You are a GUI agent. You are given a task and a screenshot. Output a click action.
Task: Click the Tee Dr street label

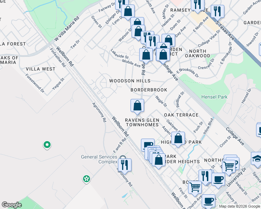[75, 44]
